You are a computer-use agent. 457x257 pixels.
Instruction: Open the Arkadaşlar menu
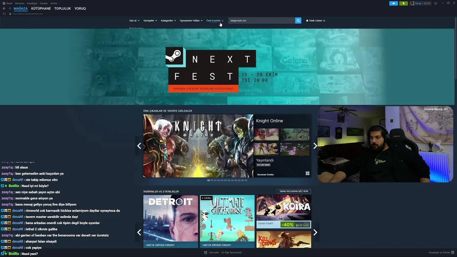[x=32, y=3]
